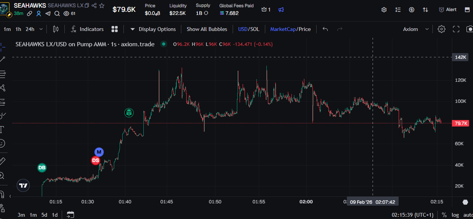Click the panel layout icon after Alert
Image resolution: width=473 pixels, height=219 pixels.
467,9
